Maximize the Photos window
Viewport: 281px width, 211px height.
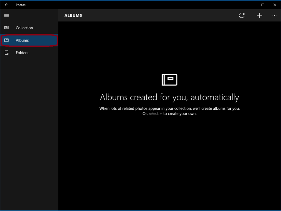pos(263,5)
